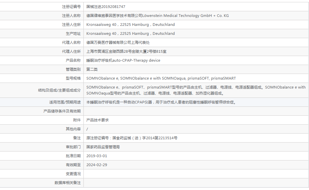Click the 备注 label
The width and height of the screenshot is (309, 190).
click(77, 138)
